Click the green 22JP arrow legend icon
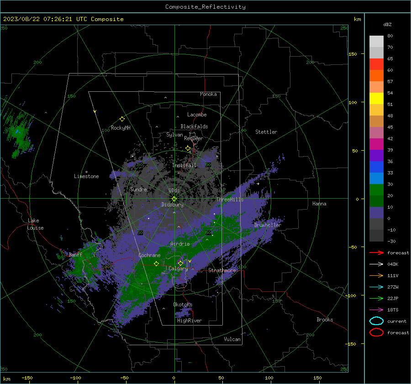The image size is (411, 384). tap(376, 298)
